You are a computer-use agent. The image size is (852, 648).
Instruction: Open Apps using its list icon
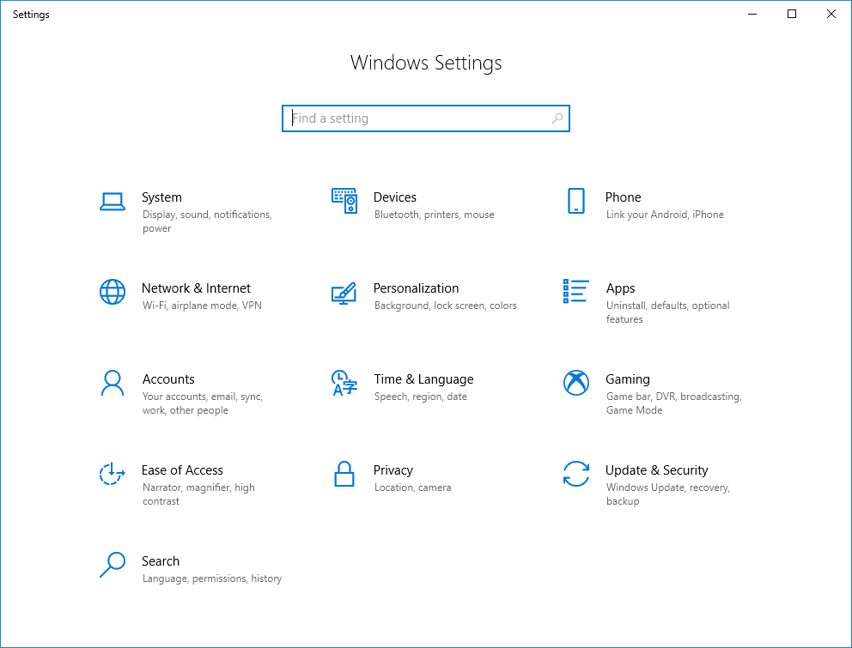pyautogui.click(x=576, y=291)
